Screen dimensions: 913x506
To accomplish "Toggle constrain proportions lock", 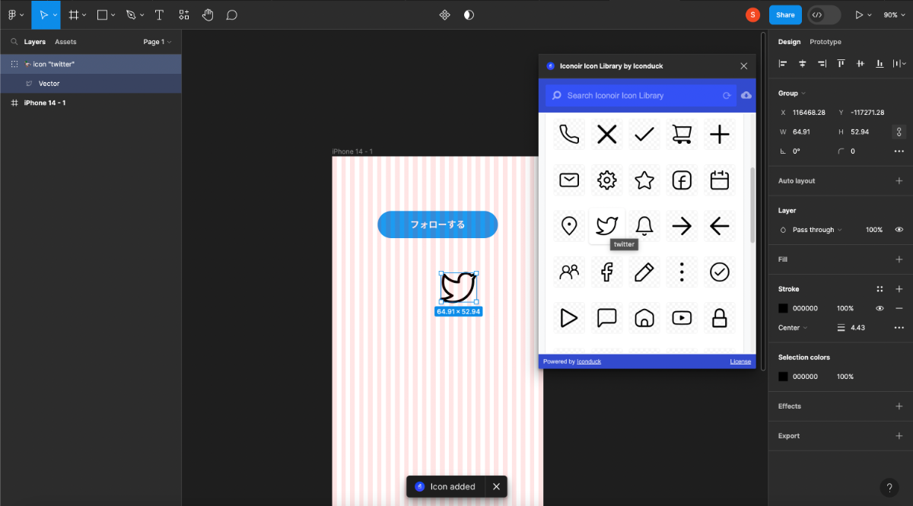I will (899, 132).
